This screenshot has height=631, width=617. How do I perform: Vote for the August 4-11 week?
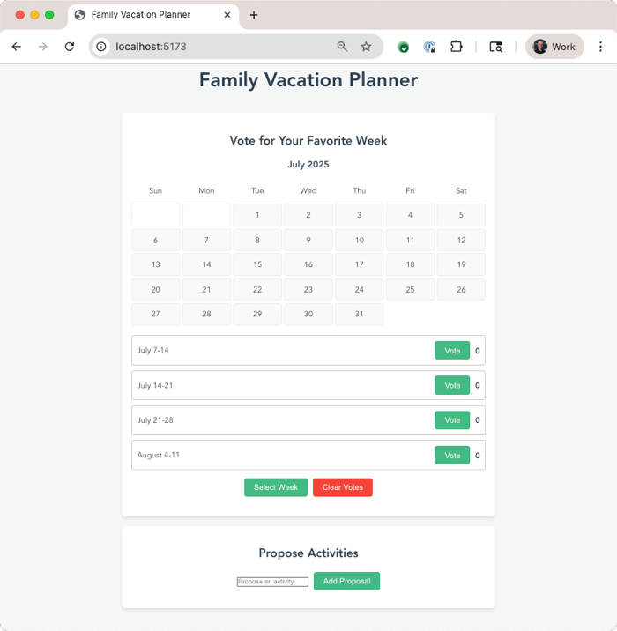click(x=452, y=456)
